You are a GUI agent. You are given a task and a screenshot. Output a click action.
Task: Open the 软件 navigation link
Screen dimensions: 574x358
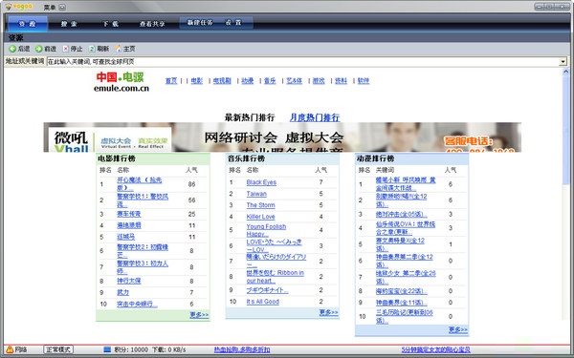coord(364,80)
